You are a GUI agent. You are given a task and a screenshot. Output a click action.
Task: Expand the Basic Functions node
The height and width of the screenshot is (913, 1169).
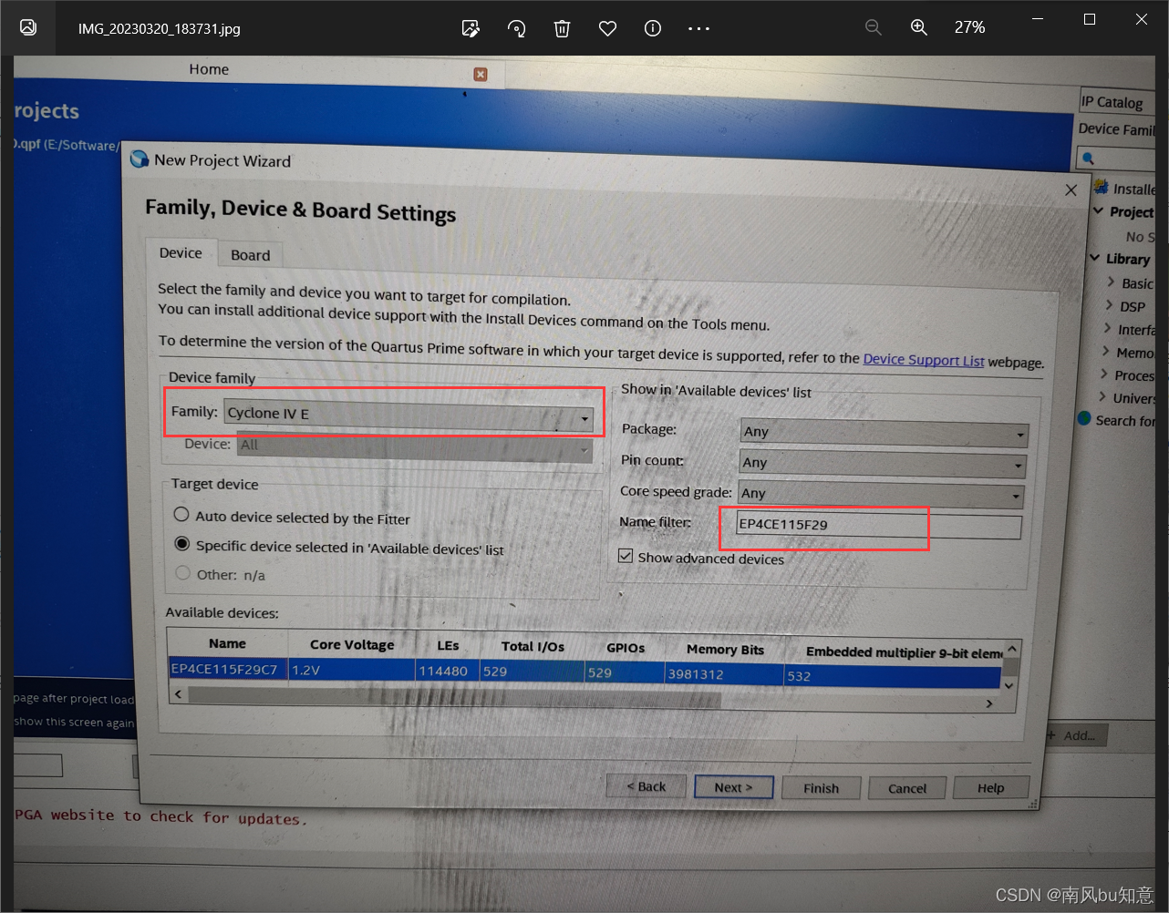1110,282
